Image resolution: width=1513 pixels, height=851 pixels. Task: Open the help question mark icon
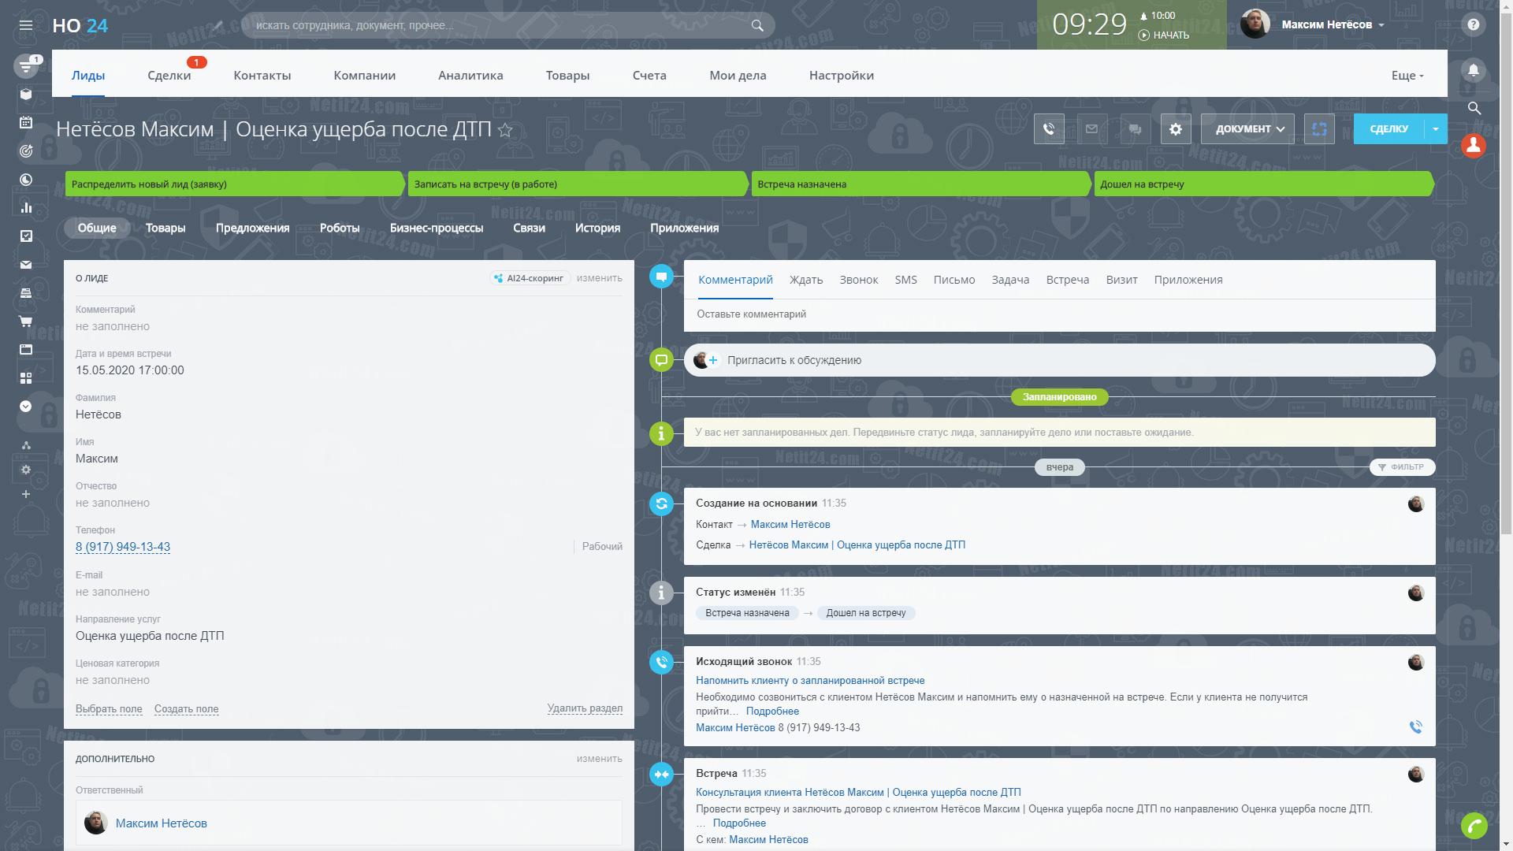(1473, 24)
